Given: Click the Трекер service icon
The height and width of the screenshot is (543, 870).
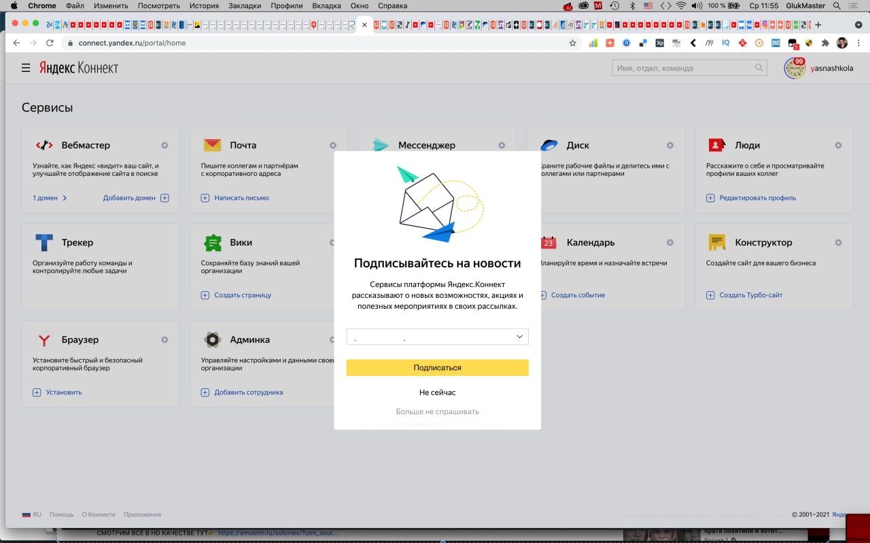Looking at the screenshot, I should click(44, 242).
